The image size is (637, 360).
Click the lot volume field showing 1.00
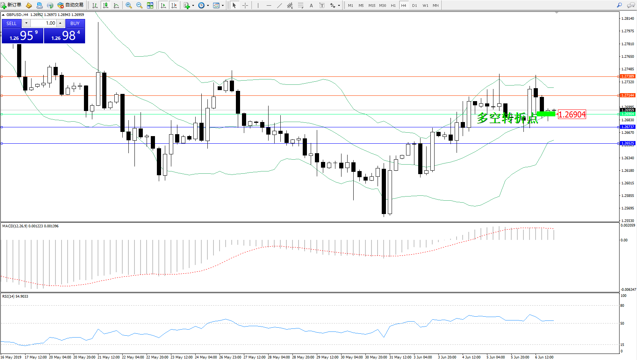tap(43, 24)
